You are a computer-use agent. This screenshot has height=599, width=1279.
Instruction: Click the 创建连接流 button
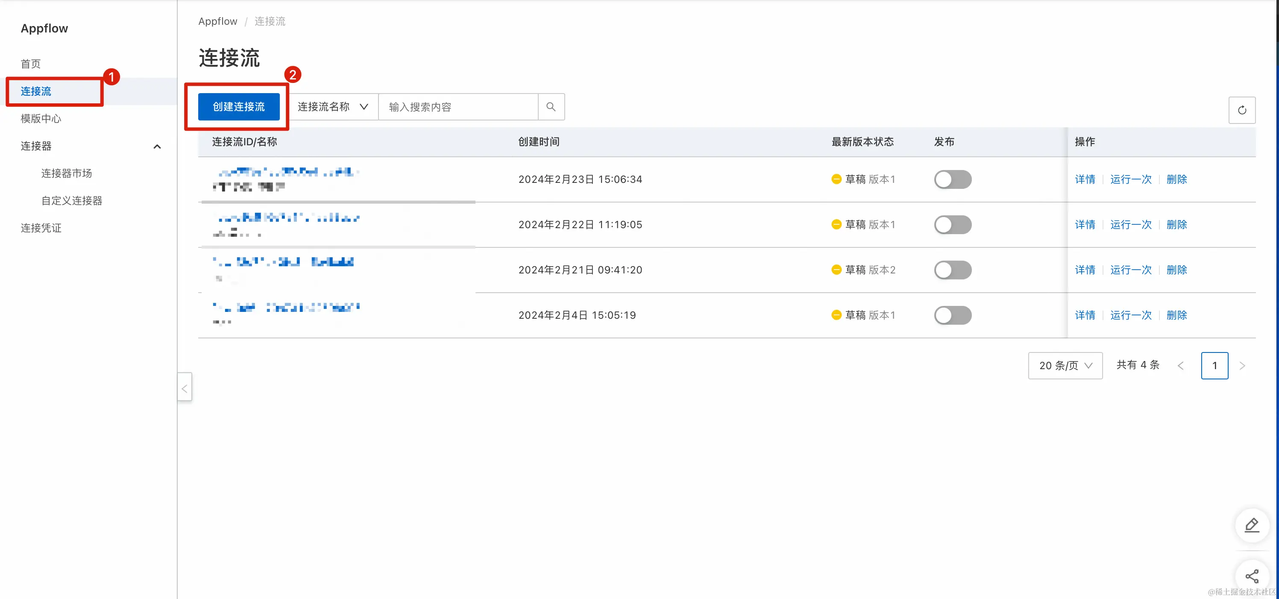(239, 107)
